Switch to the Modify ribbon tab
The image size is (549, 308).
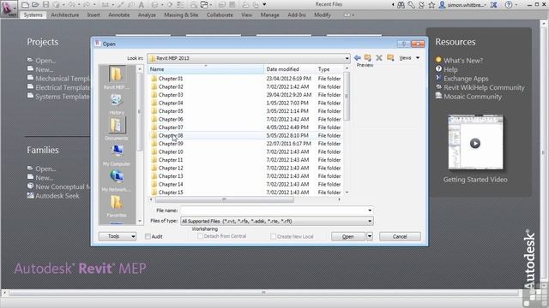[323, 15]
